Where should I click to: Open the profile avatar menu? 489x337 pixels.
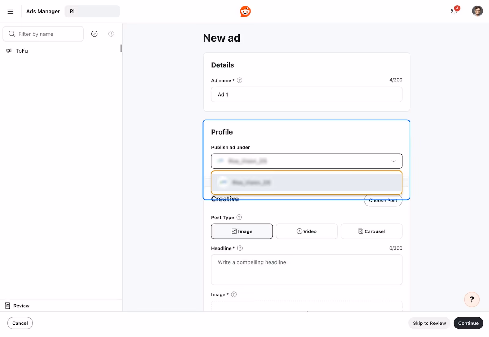pos(477,11)
